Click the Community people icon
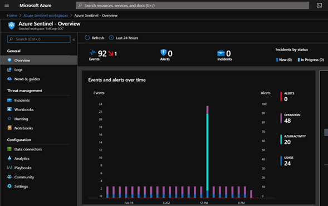This screenshot has width=328, height=206. pyautogui.click(x=9, y=177)
